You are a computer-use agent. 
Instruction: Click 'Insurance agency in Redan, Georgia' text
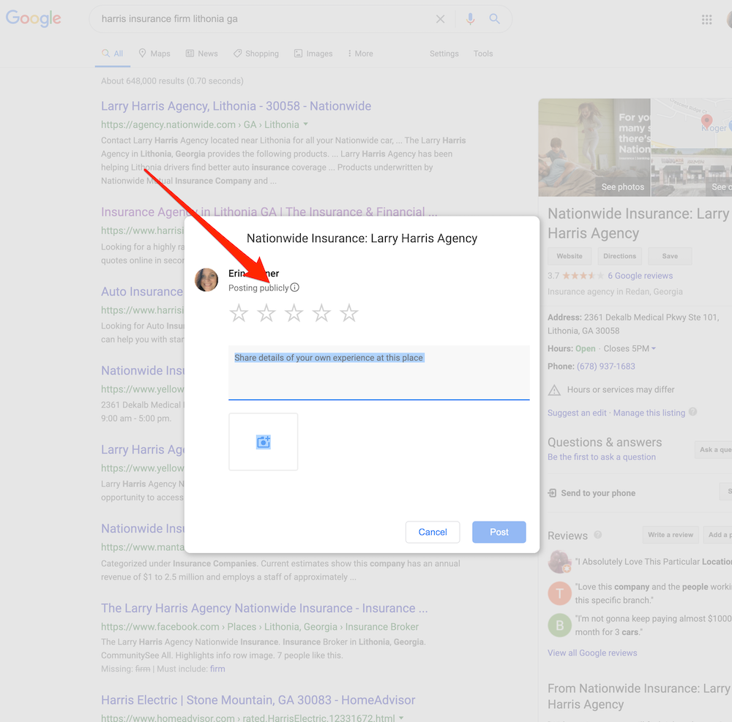click(x=615, y=291)
